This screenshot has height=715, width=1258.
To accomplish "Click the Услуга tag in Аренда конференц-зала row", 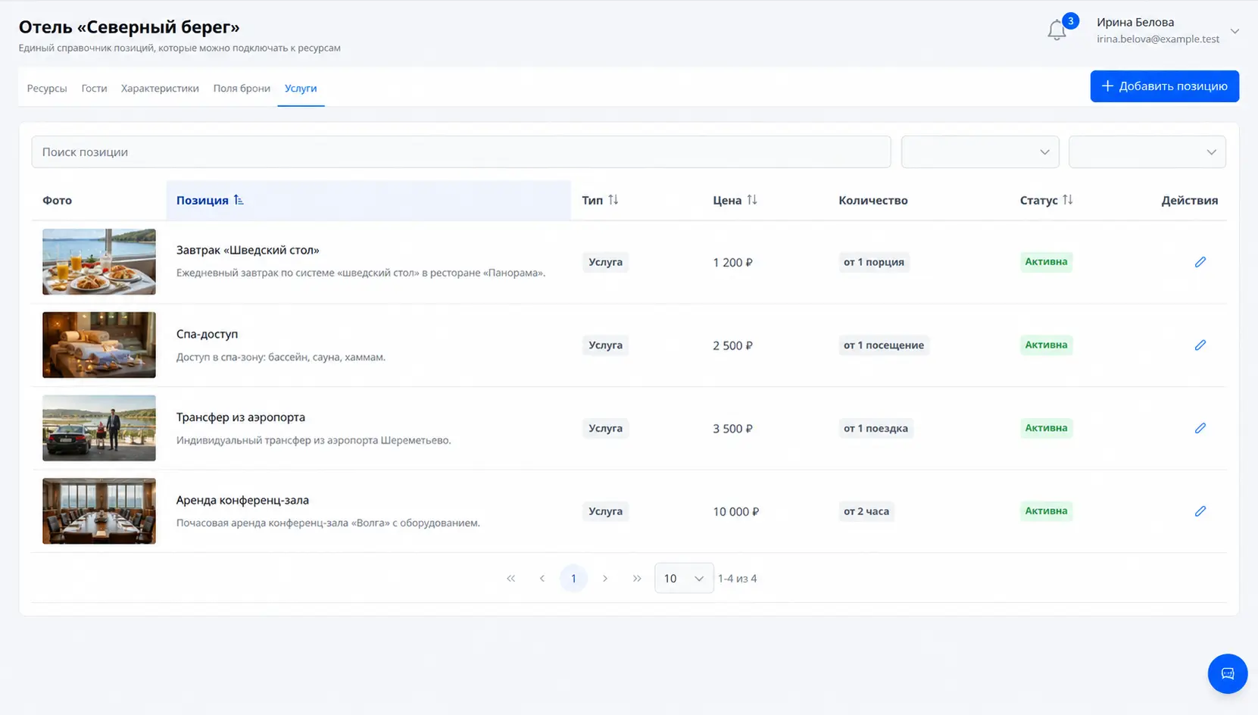I will click(x=605, y=511).
